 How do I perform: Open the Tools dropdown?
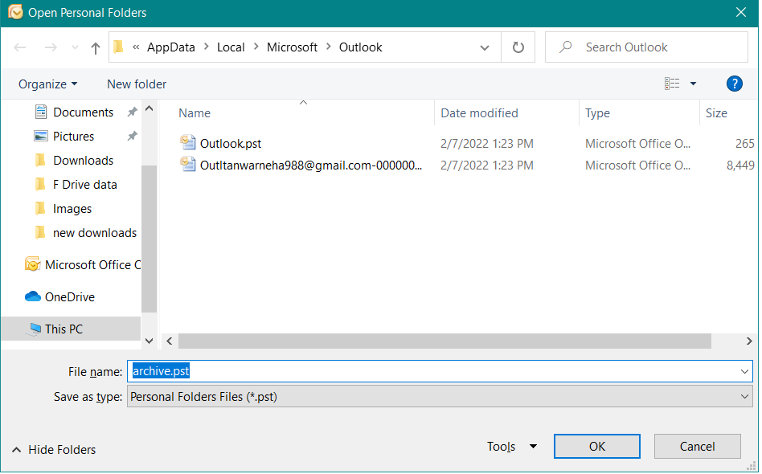(x=511, y=446)
